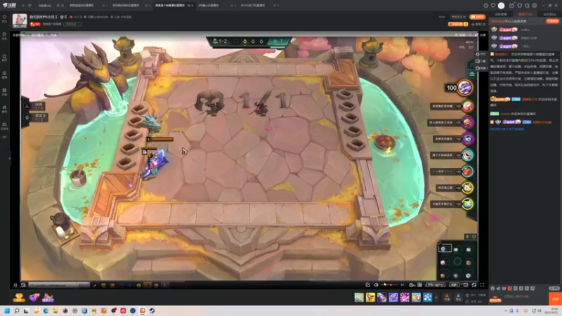Open the purple fan badge icon below player
The height and width of the screenshot is (316, 562).
click(34, 297)
